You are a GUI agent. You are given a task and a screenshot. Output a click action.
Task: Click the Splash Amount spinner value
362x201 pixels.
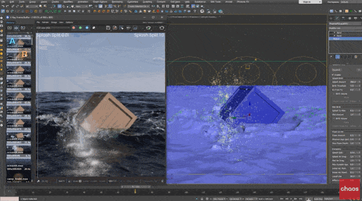(353, 82)
